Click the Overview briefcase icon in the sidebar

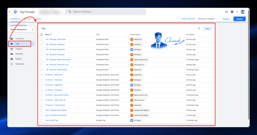(12, 39)
